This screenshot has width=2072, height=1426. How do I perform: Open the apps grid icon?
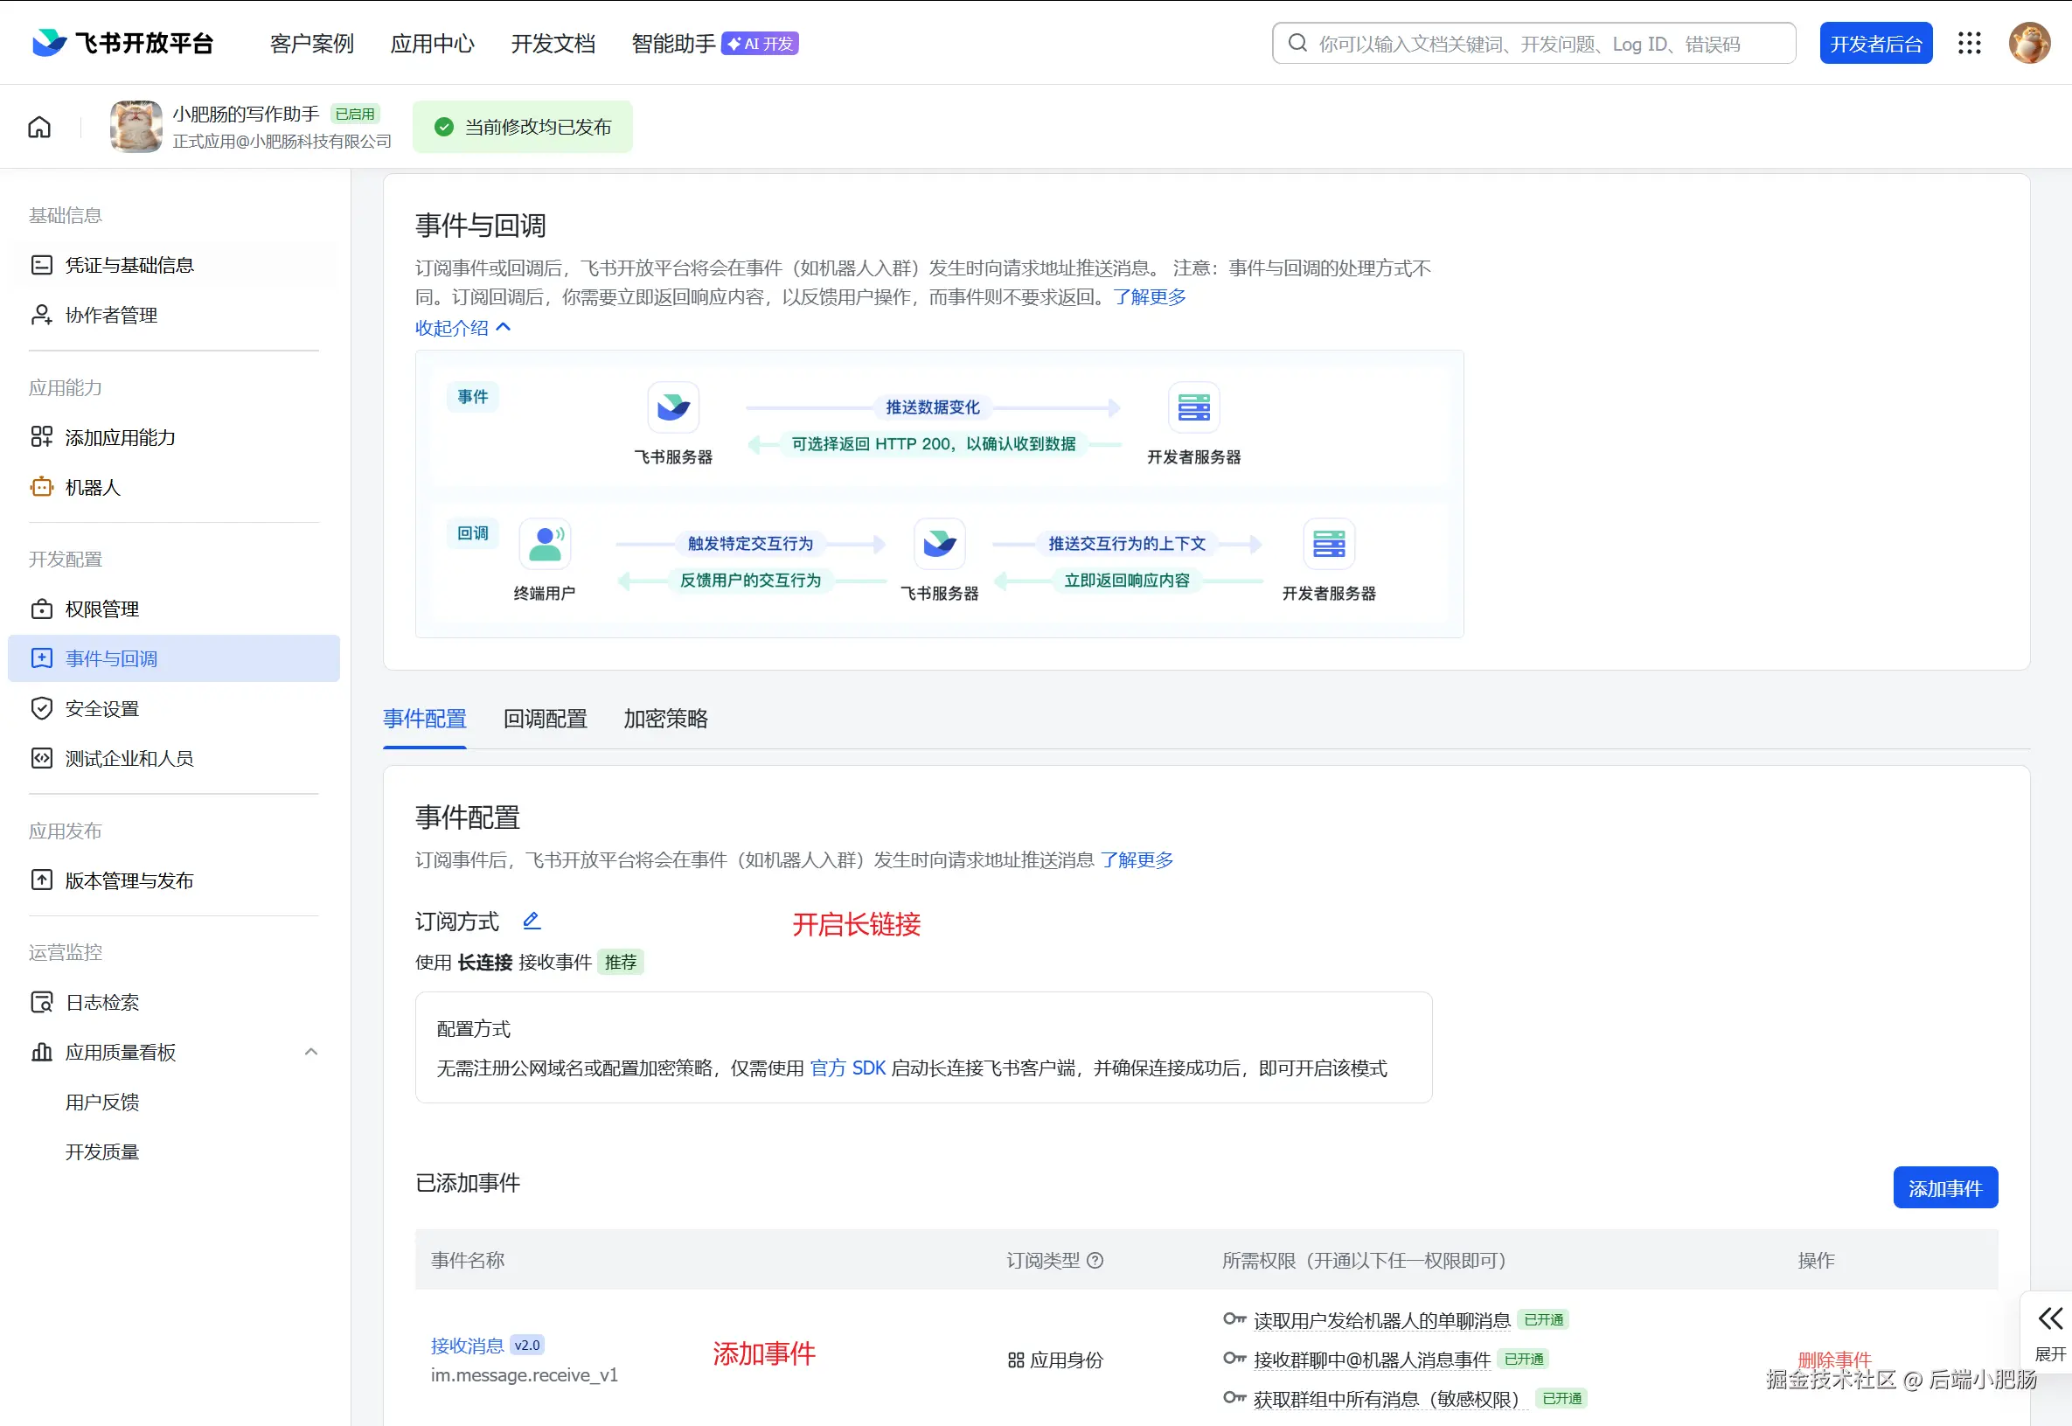click(1969, 43)
